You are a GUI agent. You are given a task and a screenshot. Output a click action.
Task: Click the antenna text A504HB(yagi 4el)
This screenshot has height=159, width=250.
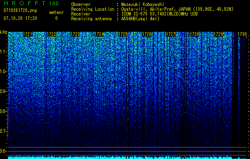[x=140, y=19]
